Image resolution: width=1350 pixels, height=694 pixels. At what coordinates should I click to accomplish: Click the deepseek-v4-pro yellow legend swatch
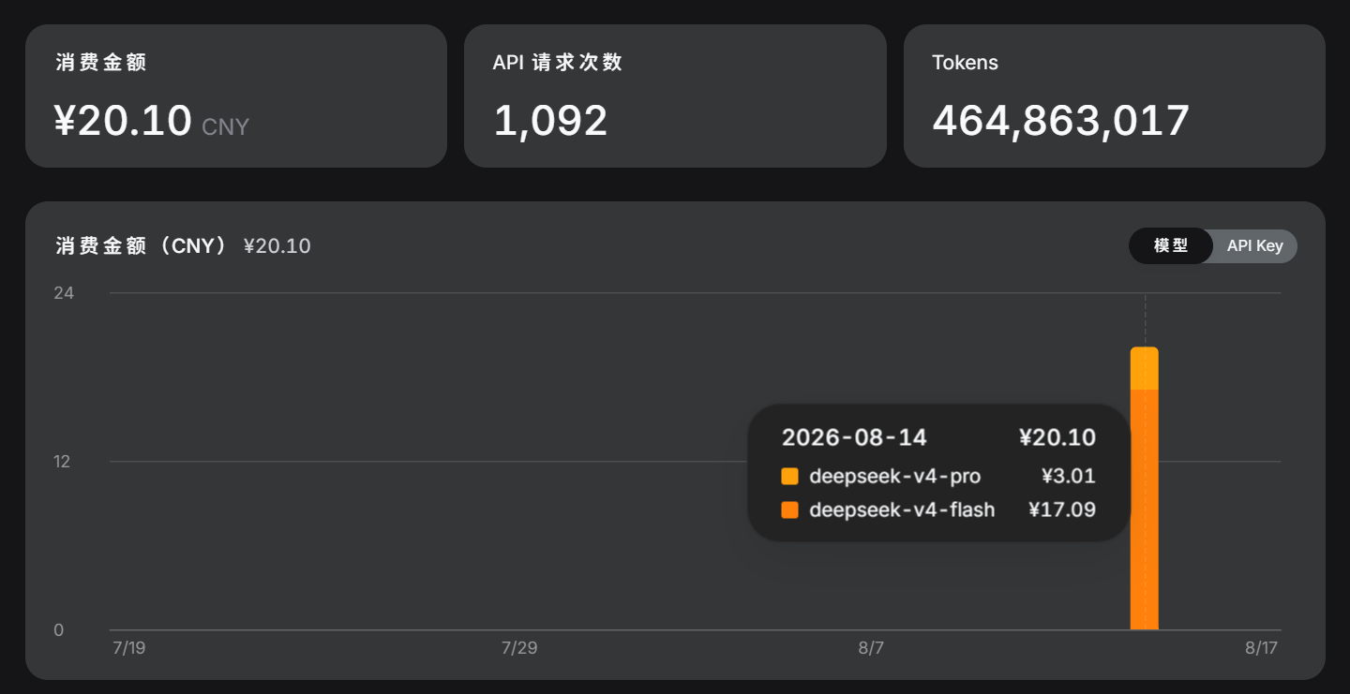tap(789, 476)
